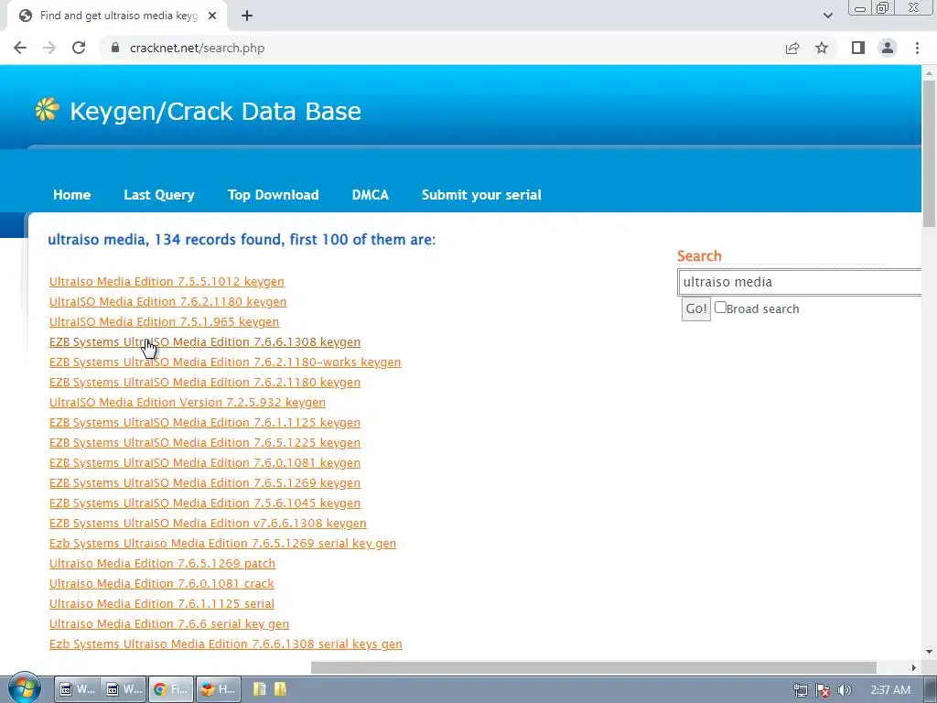937x703 pixels.
Task: Open Ultraiso Media Edition 7.6.0.1081 crack link
Action: [x=162, y=583]
